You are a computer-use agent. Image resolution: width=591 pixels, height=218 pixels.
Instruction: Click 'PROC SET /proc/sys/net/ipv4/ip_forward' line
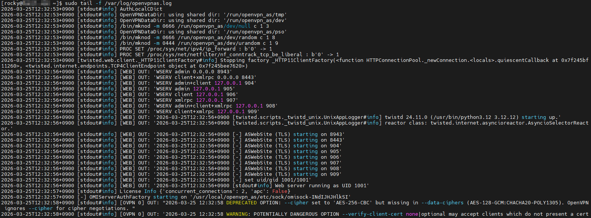pos(137,49)
